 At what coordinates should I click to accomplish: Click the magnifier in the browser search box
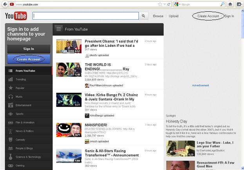pyautogui.click(x=222, y=4)
